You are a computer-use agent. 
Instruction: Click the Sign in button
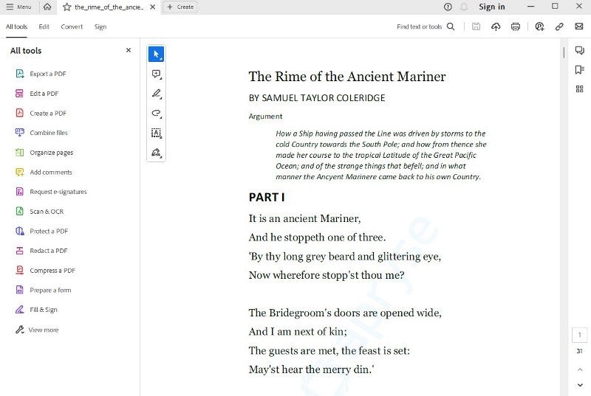[x=491, y=7]
